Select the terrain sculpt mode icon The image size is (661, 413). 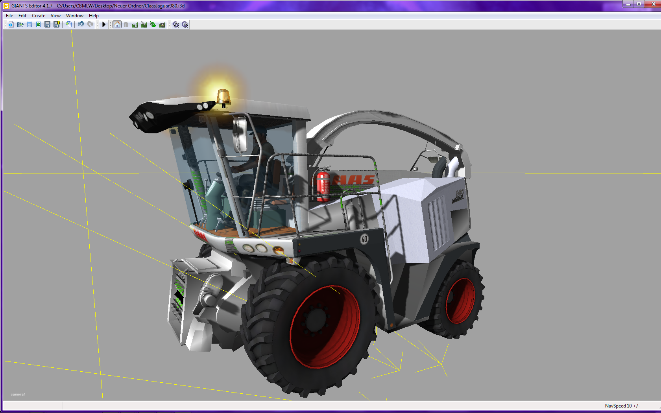click(x=135, y=24)
